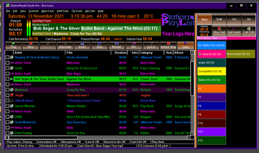Turn on the Mic button

click(x=134, y=45)
